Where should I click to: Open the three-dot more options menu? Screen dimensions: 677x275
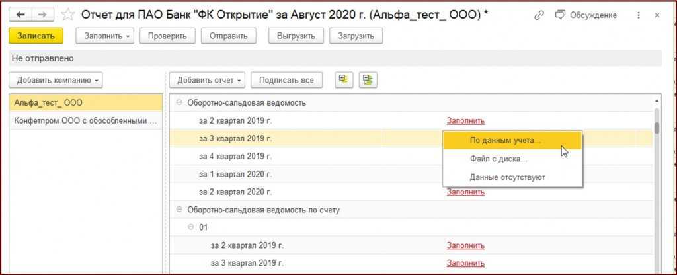click(639, 15)
